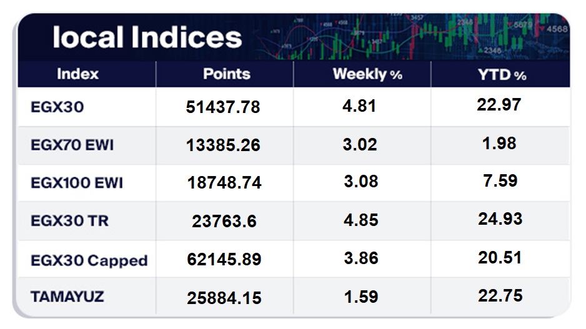Click the Index column header

point(77,74)
